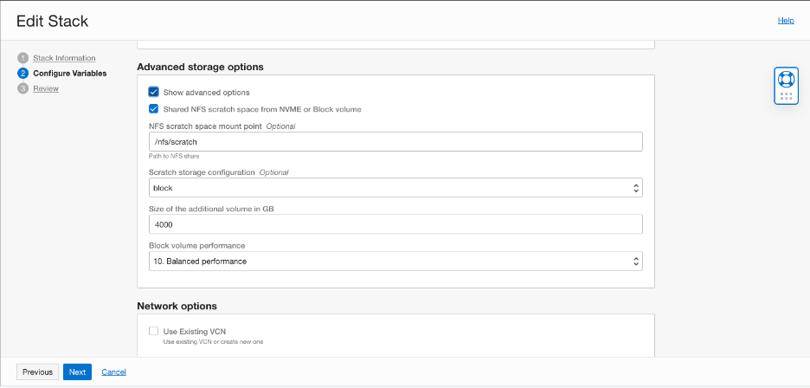Viewport: 810px width, 388px height.
Task: Click the partially visible field above Advanced storage
Action: click(x=395, y=42)
